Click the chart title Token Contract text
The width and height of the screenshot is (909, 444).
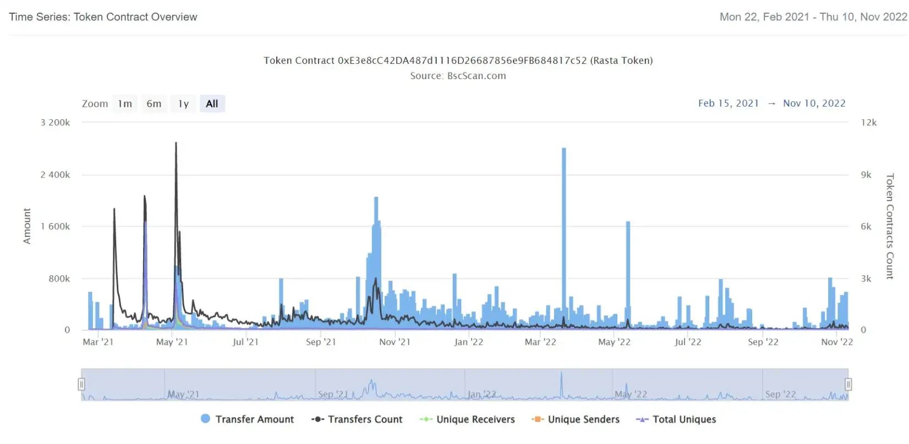point(458,60)
